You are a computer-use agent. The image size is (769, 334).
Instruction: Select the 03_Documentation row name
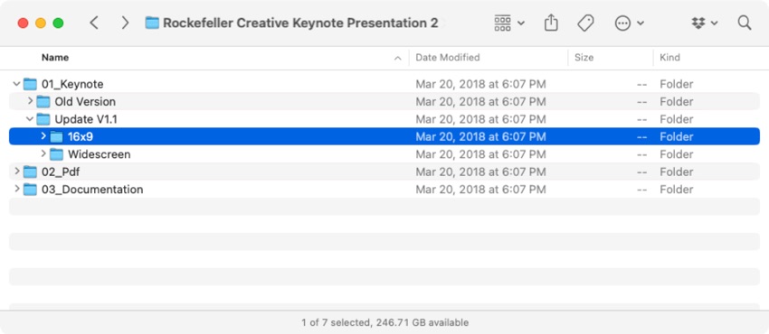(92, 190)
